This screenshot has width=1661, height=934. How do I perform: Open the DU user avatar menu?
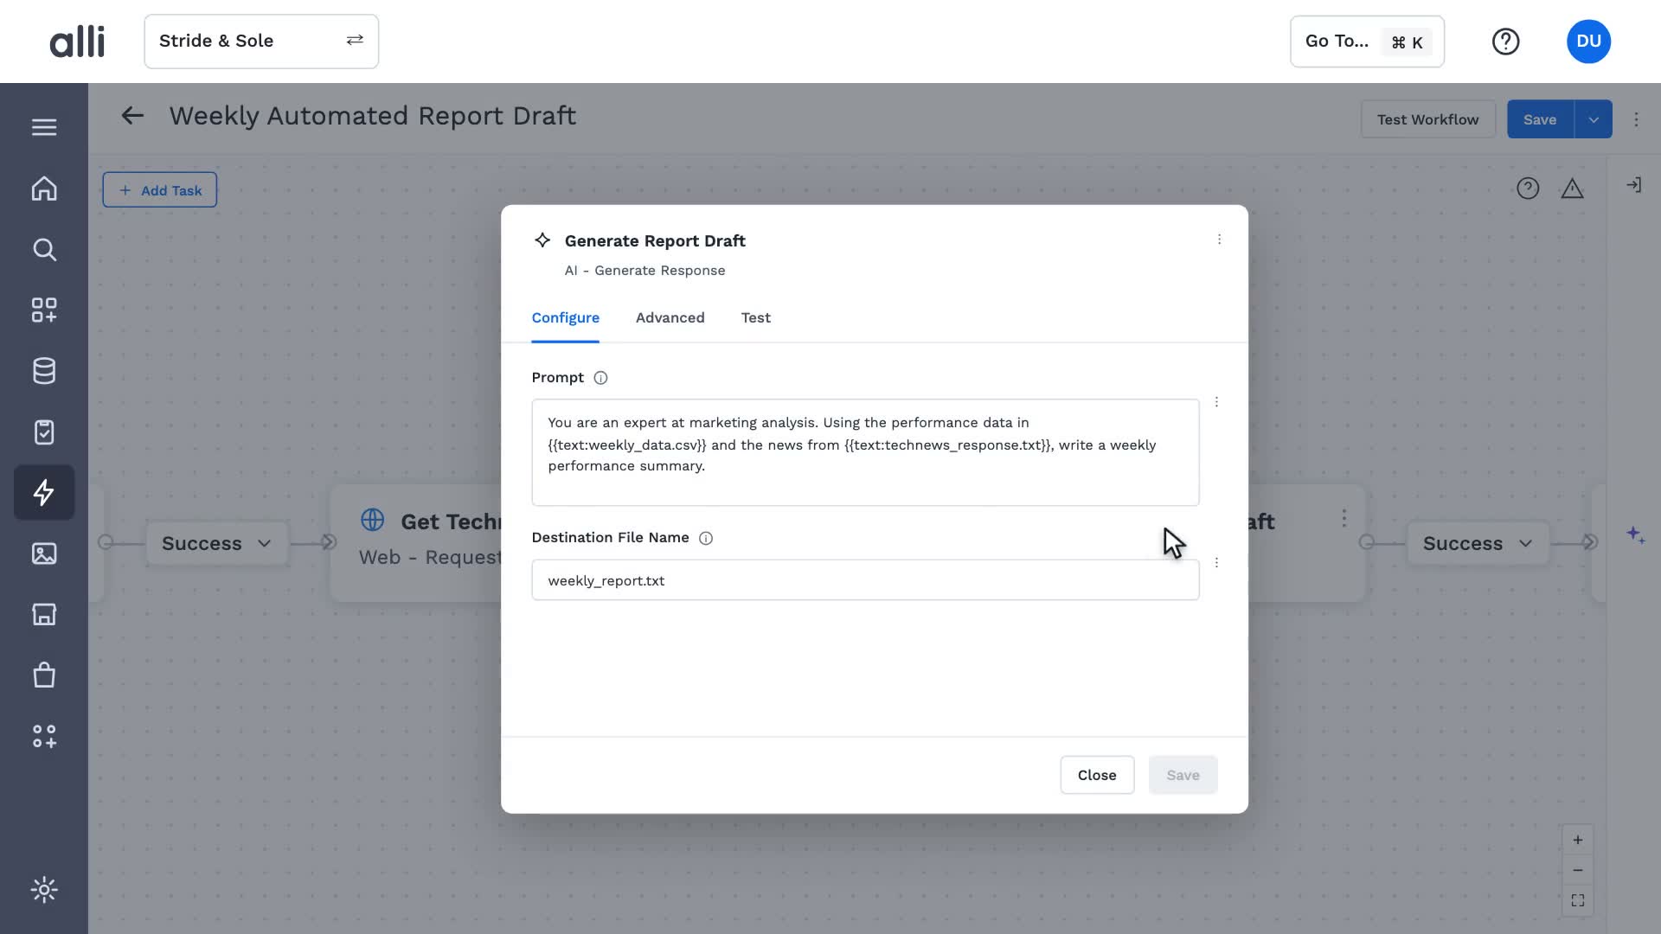[x=1588, y=42]
